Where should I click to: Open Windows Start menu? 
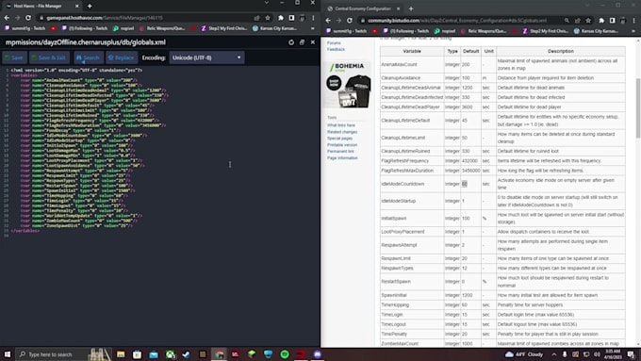[x=7, y=354]
